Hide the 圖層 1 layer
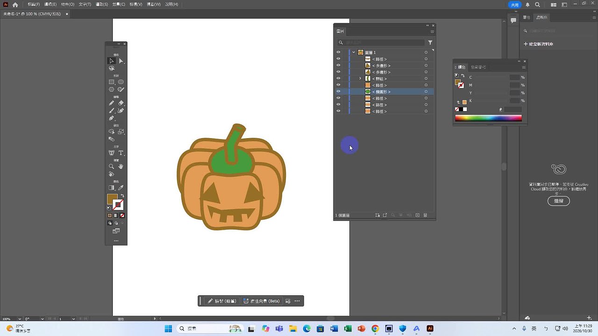Viewport: 598px width, 336px height. [338, 52]
